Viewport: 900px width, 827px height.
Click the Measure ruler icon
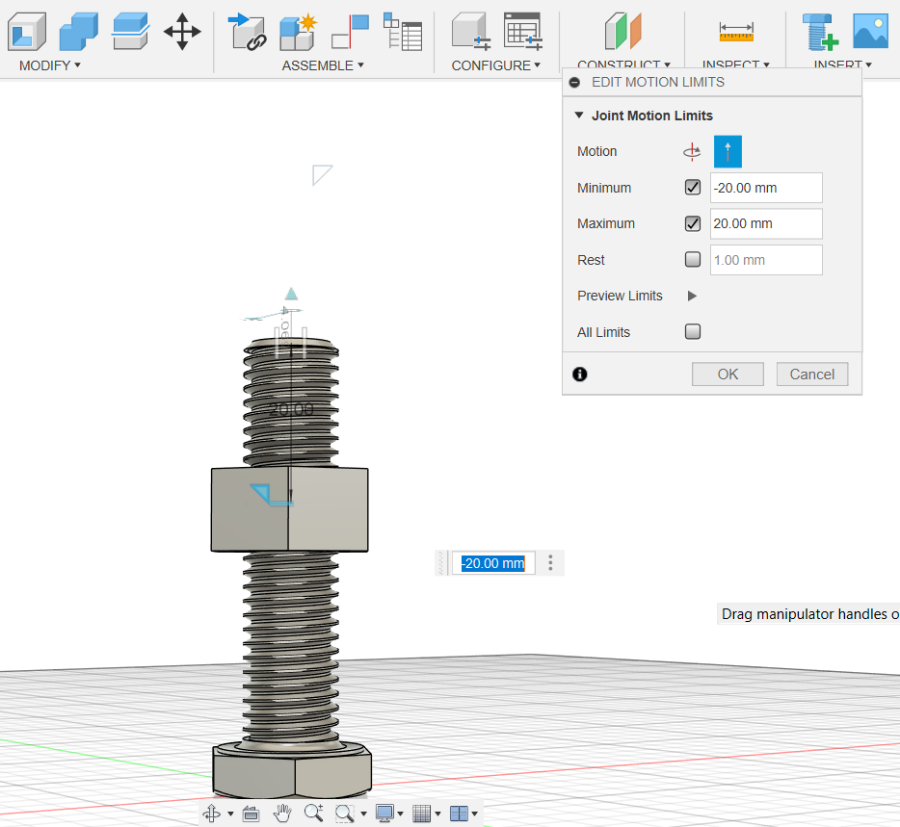(x=736, y=33)
